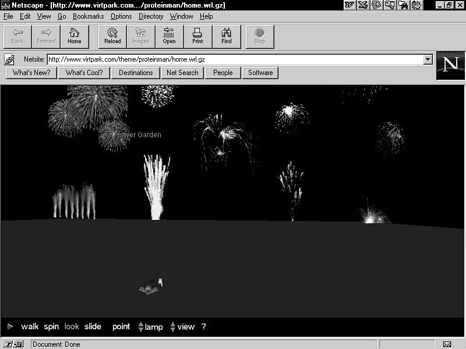Viewport: 466px width, 349px height.
Task: Select walk navigation mode
Action: pyautogui.click(x=30, y=327)
